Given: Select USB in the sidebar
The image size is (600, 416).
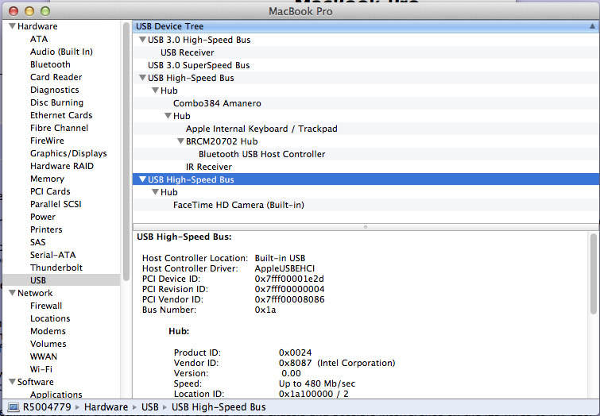Looking at the screenshot, I should [38, 280].
